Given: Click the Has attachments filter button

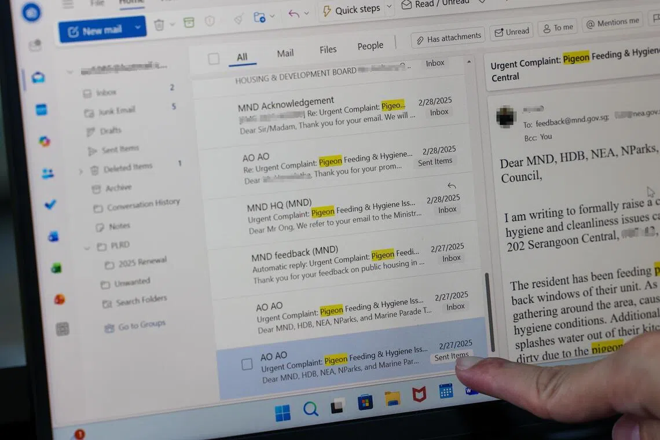Looking at the screenshot, I should [x=448, y=38].
